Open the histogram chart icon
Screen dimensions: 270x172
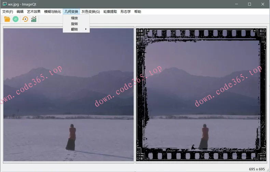(x=34, y=19)
